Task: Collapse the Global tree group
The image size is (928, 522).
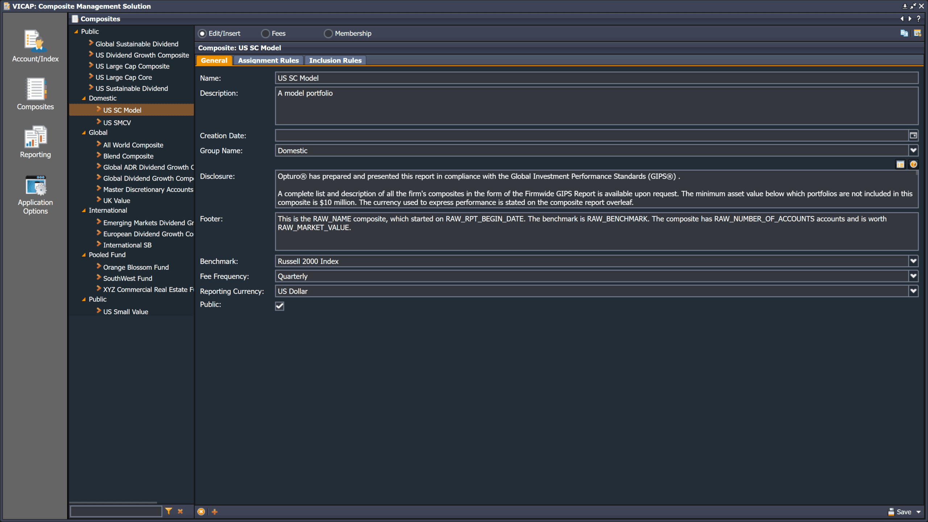Action: tap(84, 133)
